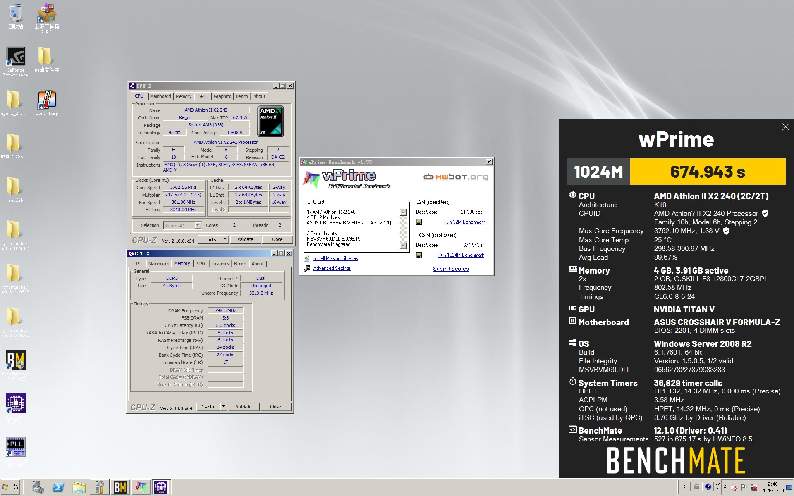This screenshot has width=794, height=496.
Task: Click Validate in upper CPU-Z window
Action: (245, 239)
